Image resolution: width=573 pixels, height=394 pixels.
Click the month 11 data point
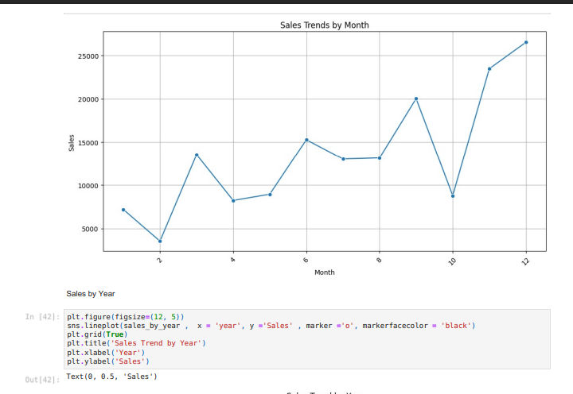click(x=489, y=68)
